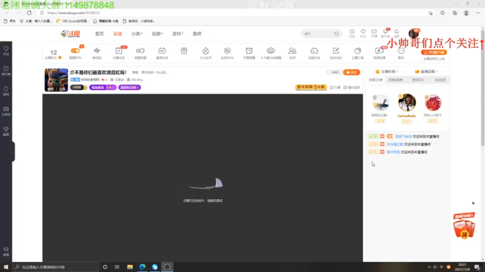
Task: Click the AD calendar task icon
Action: click(x=162, y=51)
